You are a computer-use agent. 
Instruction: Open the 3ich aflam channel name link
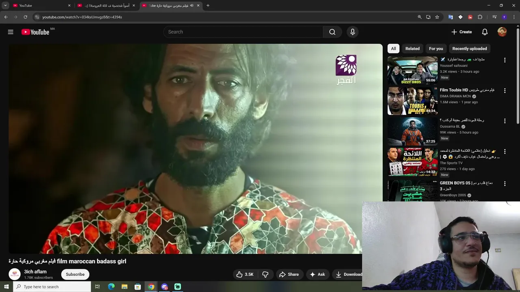(x=35, y=272)
